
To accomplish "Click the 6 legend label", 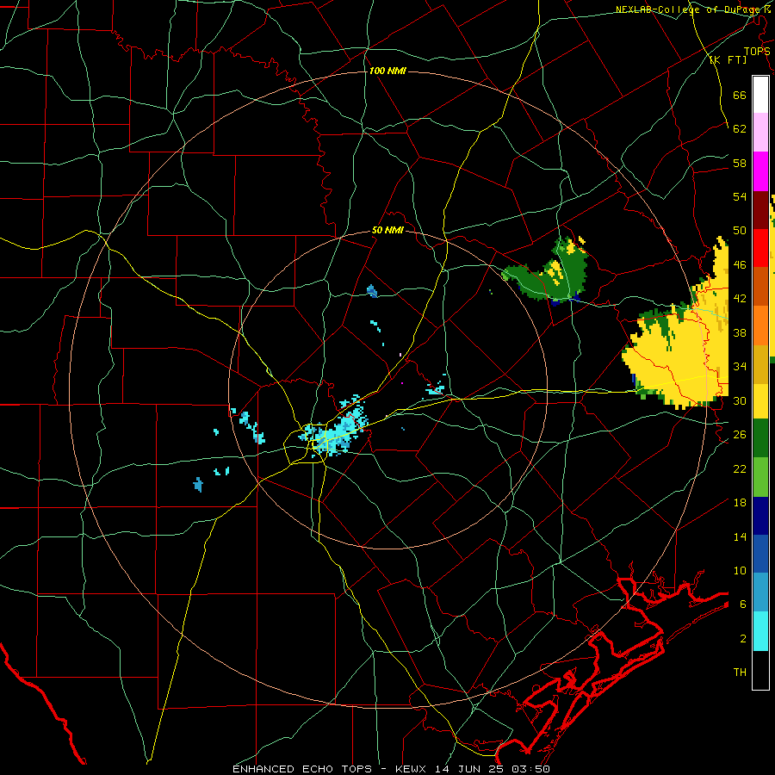I will 743,604.
